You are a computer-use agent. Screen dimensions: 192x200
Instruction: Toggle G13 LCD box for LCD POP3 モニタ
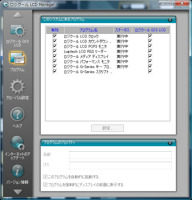[150, 46]
